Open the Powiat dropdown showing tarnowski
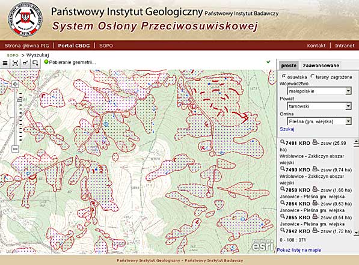The height and width of the screenshot is (265, 359). [319, 106]
